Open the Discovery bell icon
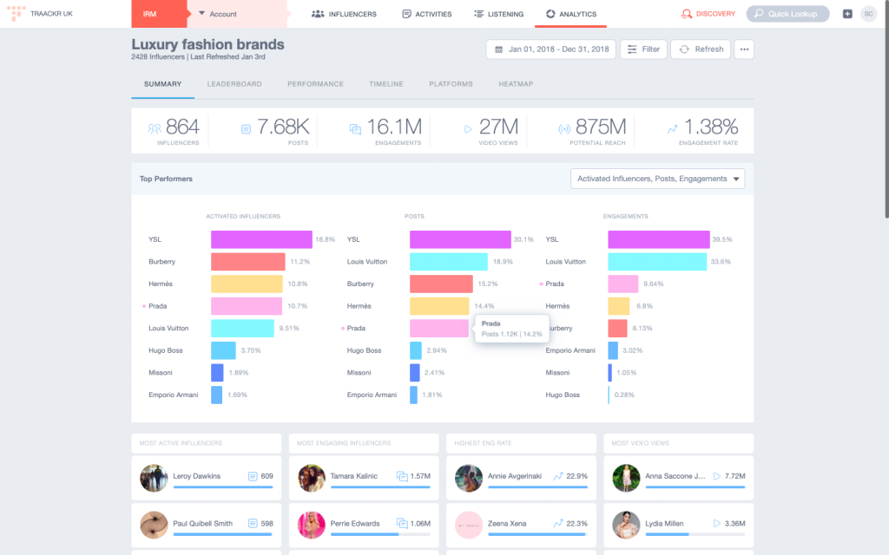Viewport: 889px width, 555px height. coord(686,14)
